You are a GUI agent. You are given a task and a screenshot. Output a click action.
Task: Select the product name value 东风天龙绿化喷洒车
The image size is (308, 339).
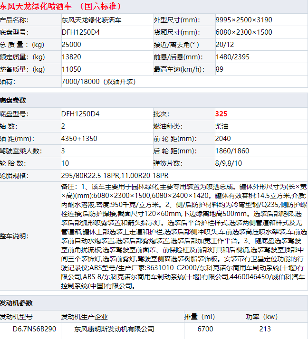91,20
